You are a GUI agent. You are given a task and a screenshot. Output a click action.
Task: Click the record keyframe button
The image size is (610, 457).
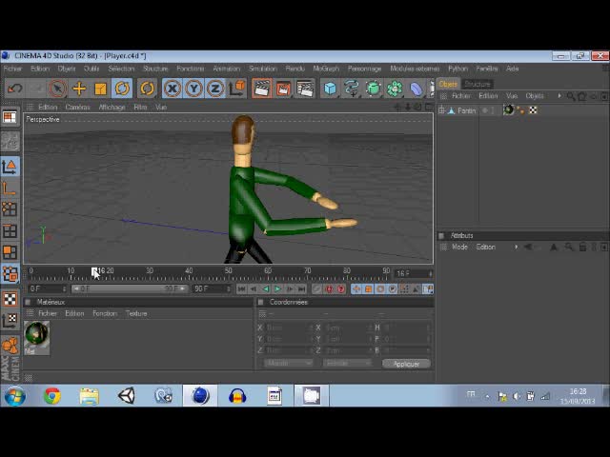click(x=330, y=288)
